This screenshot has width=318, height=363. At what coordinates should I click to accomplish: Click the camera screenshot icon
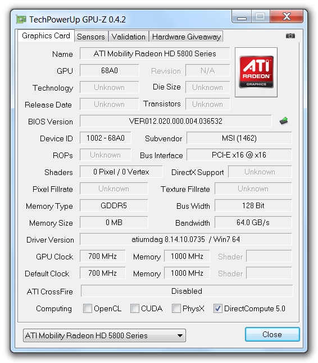[x=290, y=36]
